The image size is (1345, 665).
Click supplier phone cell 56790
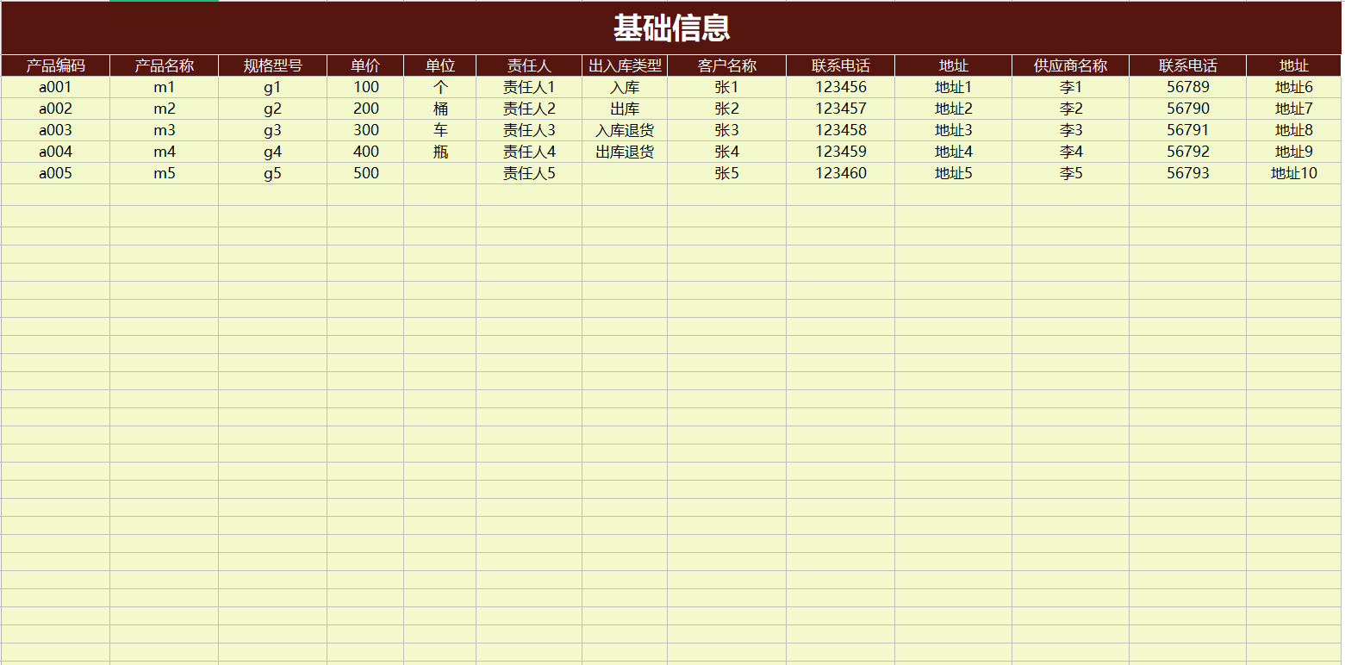click(1188, 109)
